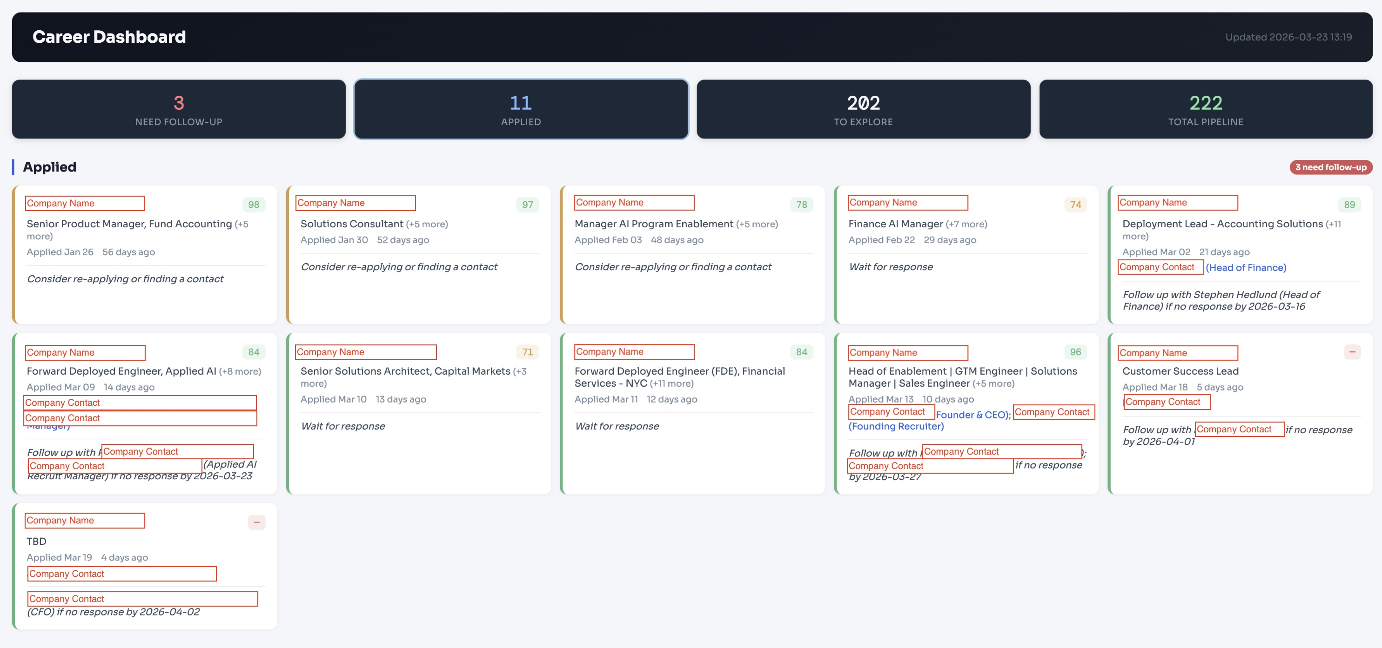The width and height of the screenshot is (1382, 648).
Task: Expand '(+5 more)' on Solutions Consultant
Action: click(x=427, y=224)
